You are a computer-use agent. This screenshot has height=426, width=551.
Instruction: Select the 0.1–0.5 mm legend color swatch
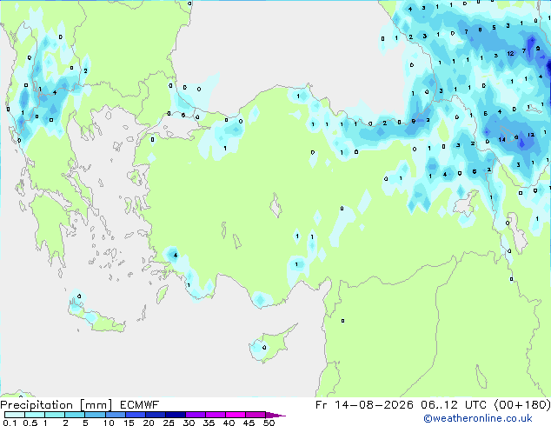[x=15, y=415]
